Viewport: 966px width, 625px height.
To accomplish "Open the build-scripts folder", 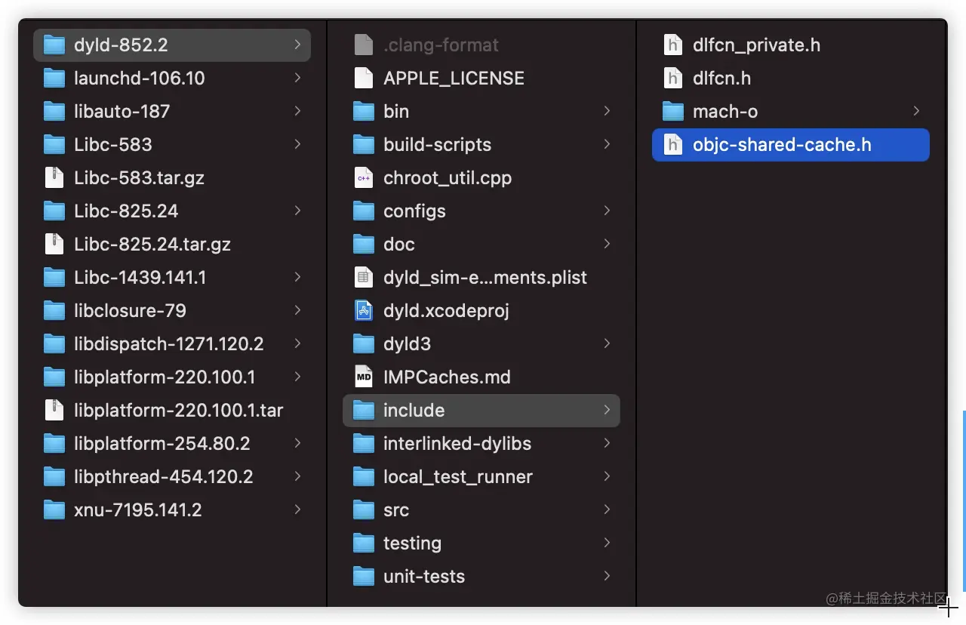I will pyautogui.click(x=437, y=144).
